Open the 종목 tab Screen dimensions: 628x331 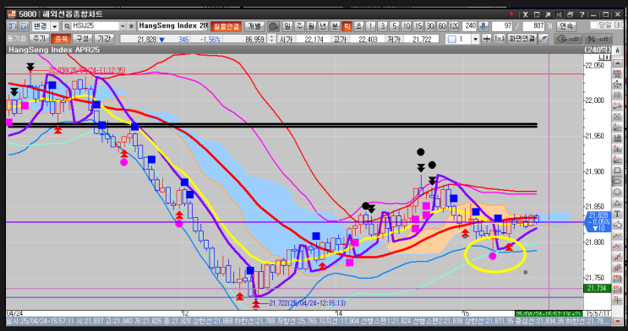pyautogui.click(x=61, y=39)
